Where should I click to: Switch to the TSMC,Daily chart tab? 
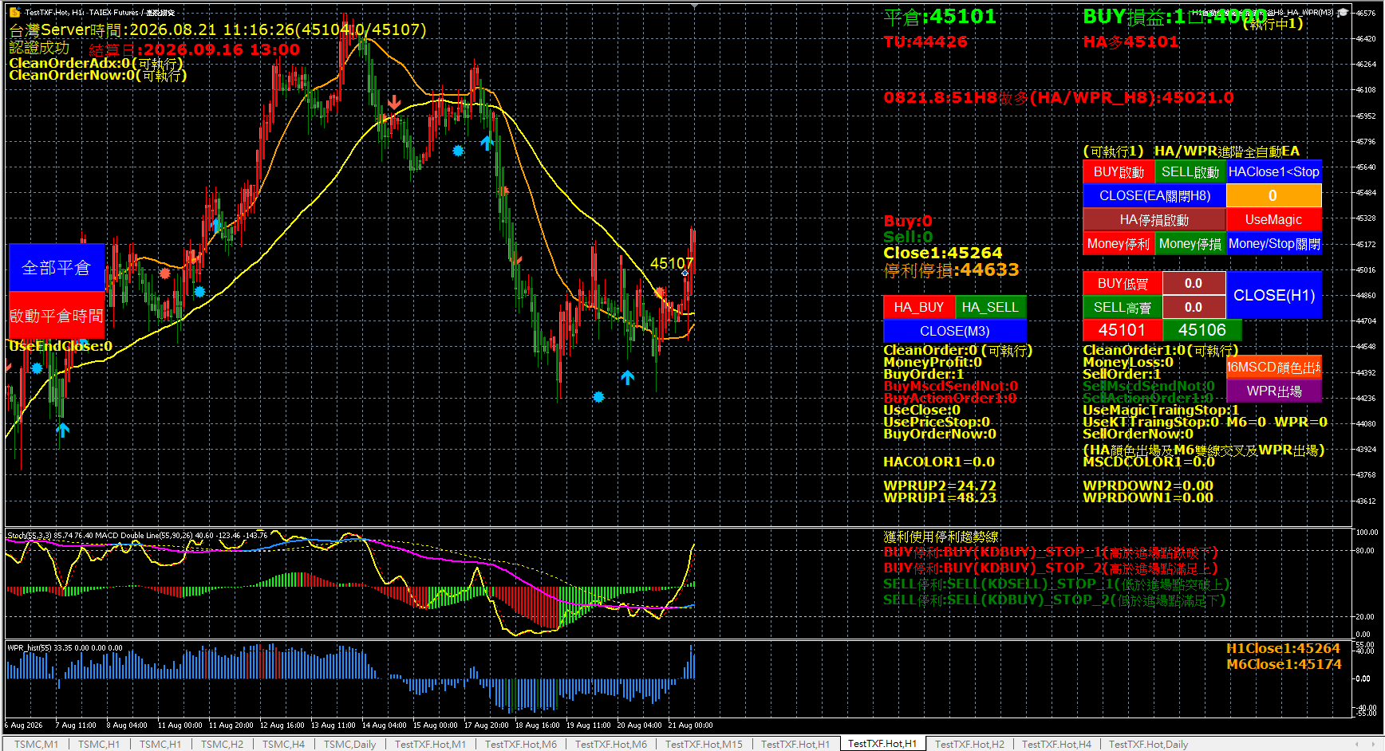tap(349, 744)
